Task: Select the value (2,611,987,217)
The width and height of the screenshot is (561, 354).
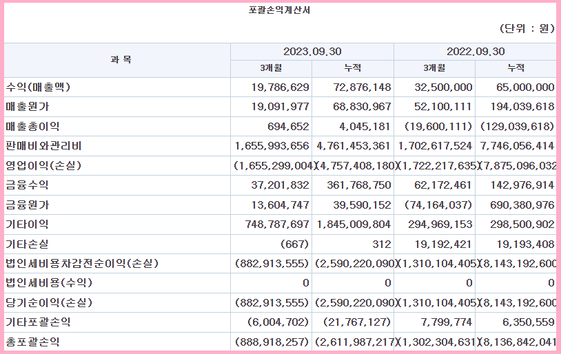Action: (x=356, y=342)
